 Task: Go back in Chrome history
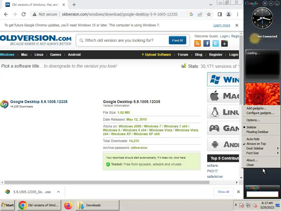pyautogui.click(x=6, y=14)
